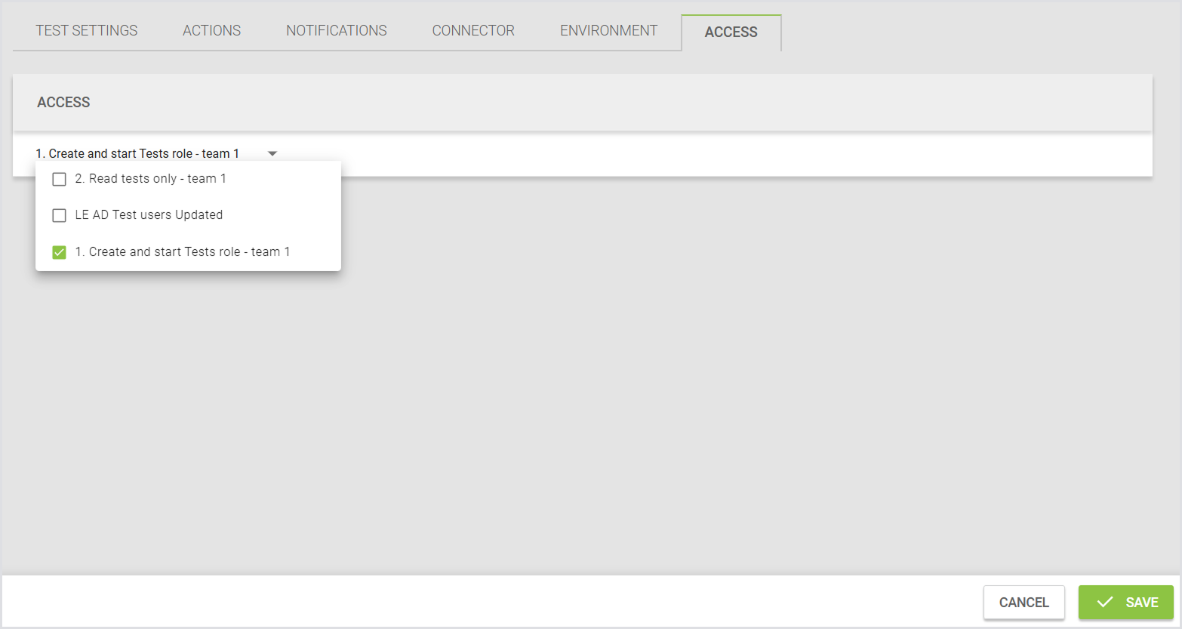Uncheck the green Create and start Tests checkbox
Screen dimensions: 1182x629
click(59, 252)
